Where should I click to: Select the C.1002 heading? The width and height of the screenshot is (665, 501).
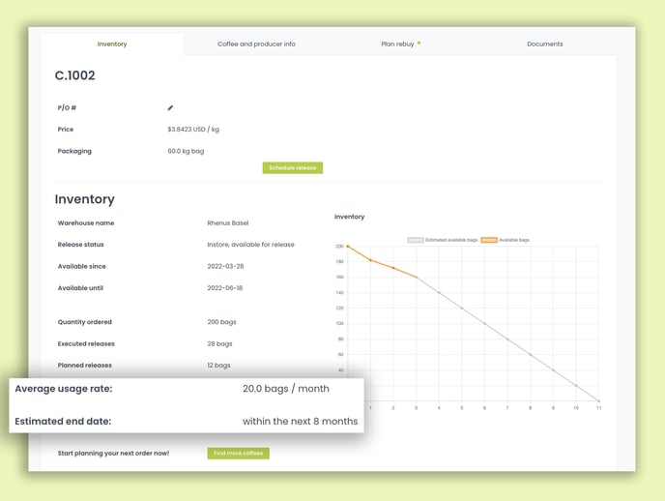[x=75, y=75]
